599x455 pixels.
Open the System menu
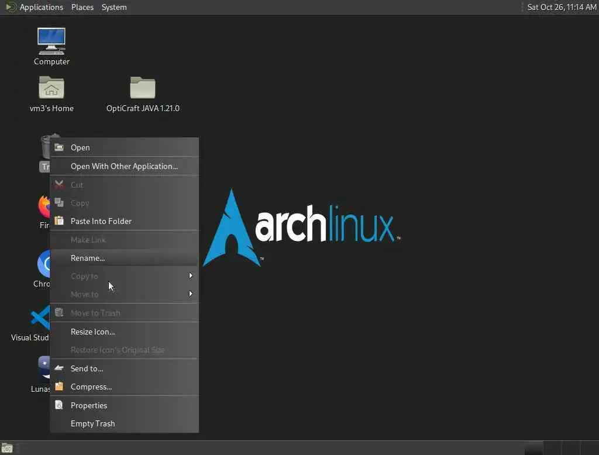click(114, 7)
